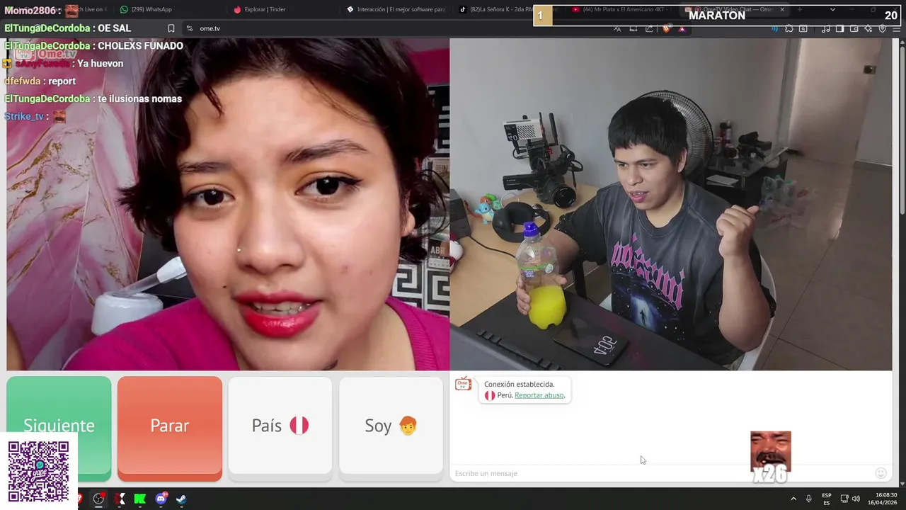This screenshot has height=510, width=906.
Task: Click the local webcam video feed
Action: point(671,204)
